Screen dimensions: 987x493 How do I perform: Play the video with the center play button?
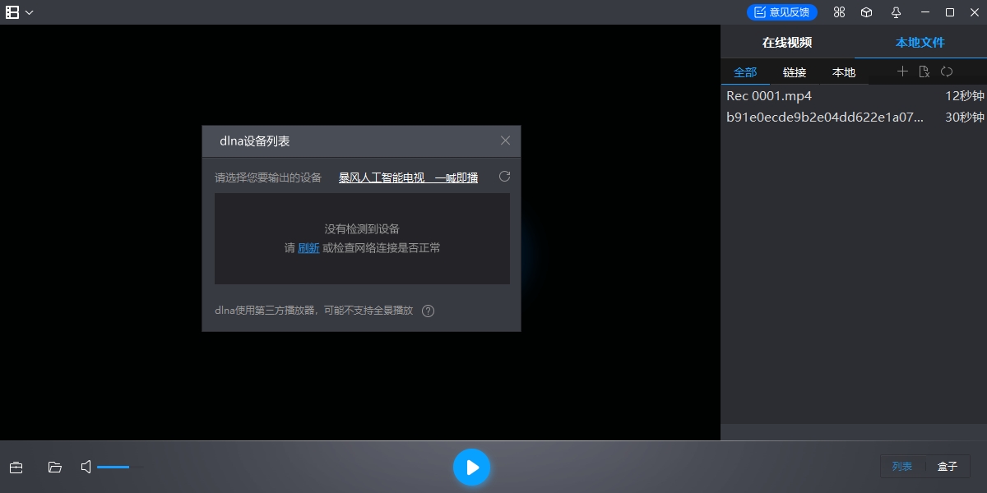click(471, 467)
